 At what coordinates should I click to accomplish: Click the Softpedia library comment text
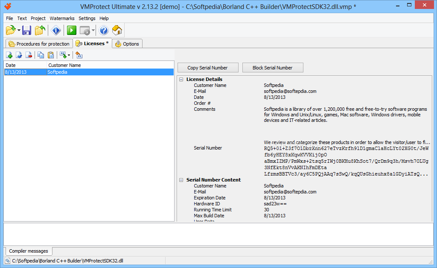click(x=346, y=115)
